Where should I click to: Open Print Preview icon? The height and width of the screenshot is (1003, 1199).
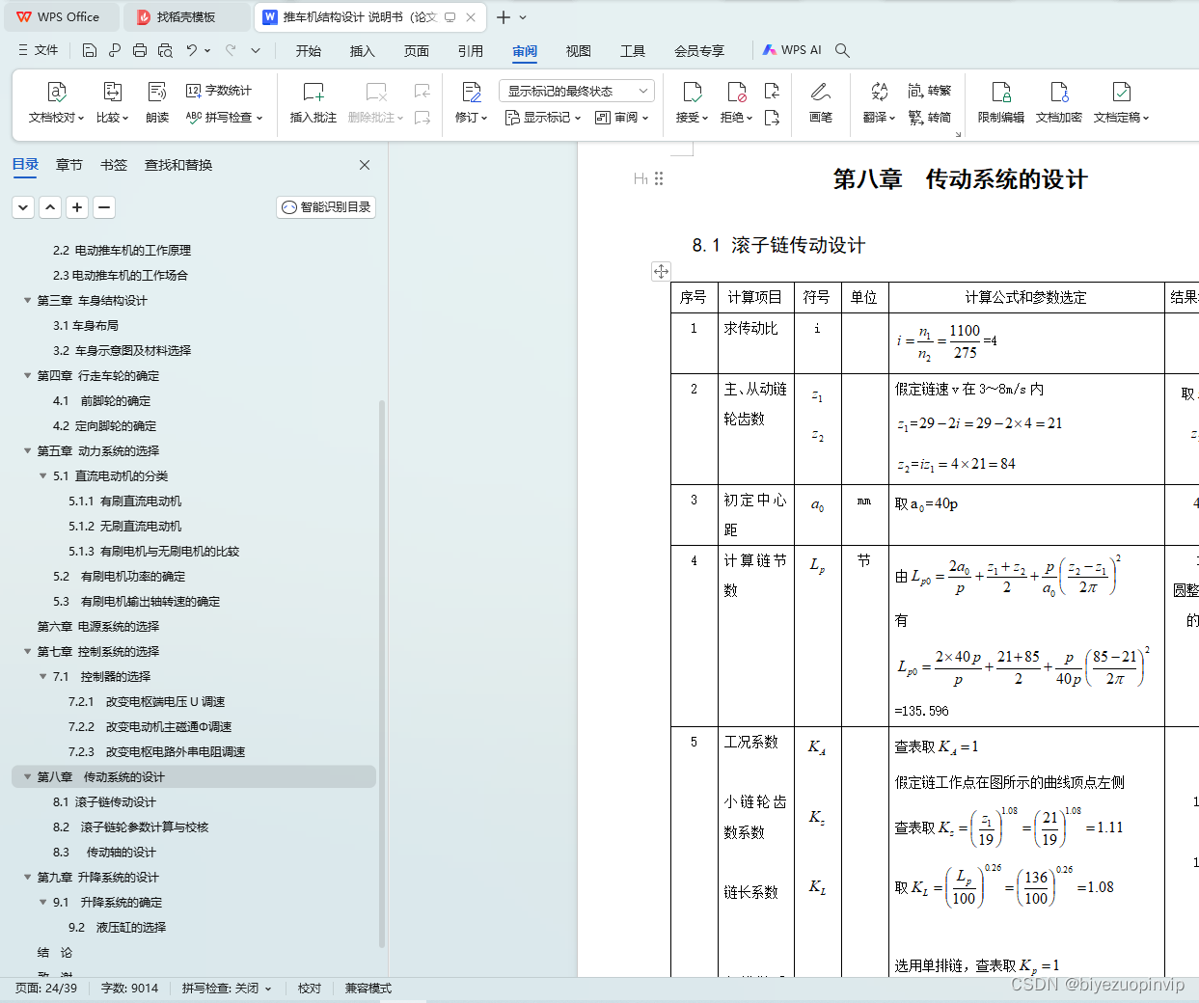click(165, 50)
